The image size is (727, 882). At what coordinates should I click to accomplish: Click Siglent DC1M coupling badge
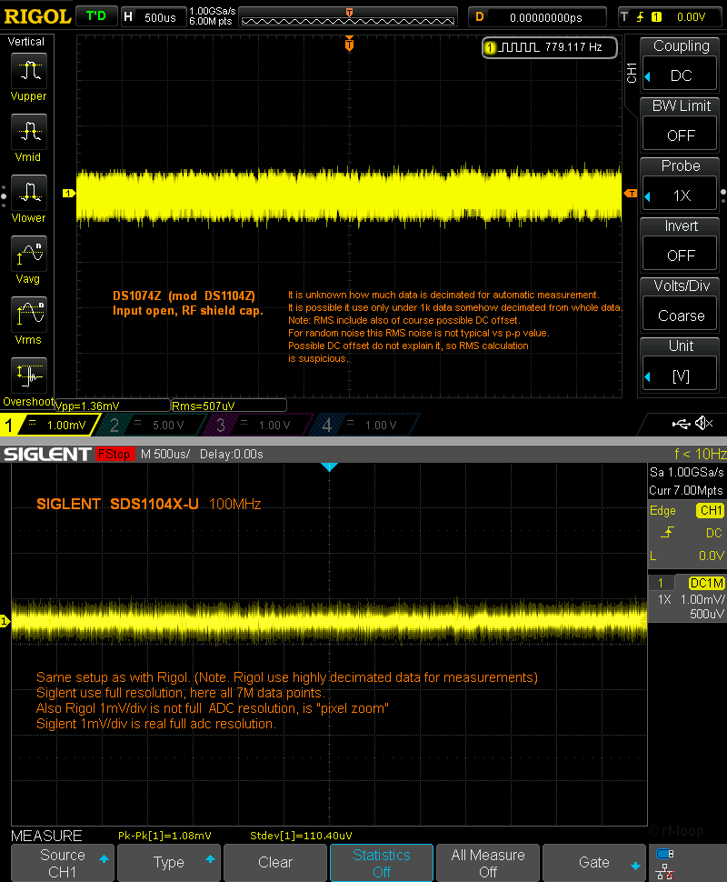coord(706,584)
